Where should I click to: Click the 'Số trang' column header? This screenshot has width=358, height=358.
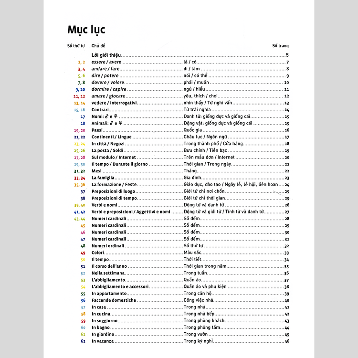point(280,46)
